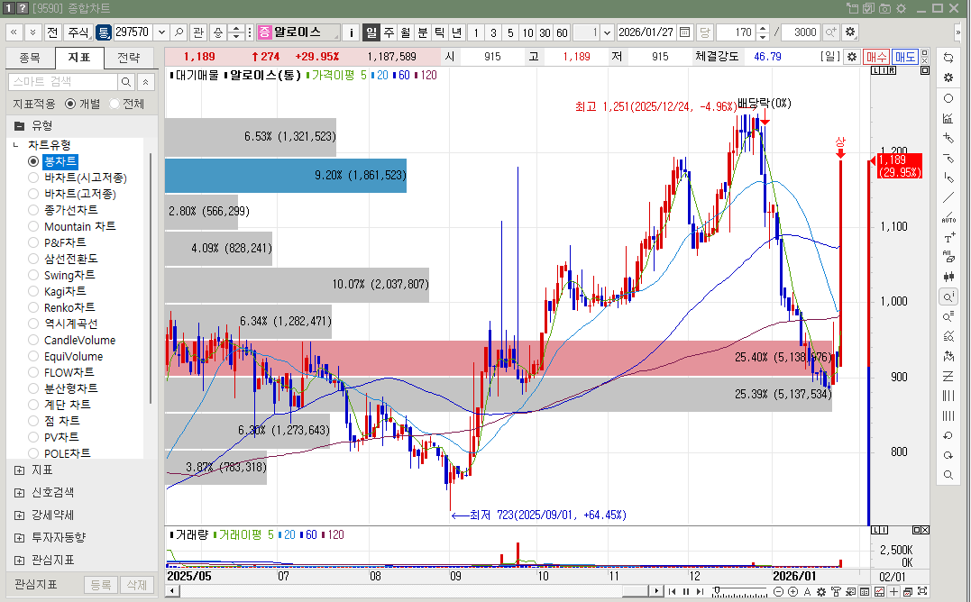
Task: Select the 일 daily period button
Action: click(371, 32)
